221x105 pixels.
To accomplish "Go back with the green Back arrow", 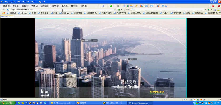I will [111, 6].
